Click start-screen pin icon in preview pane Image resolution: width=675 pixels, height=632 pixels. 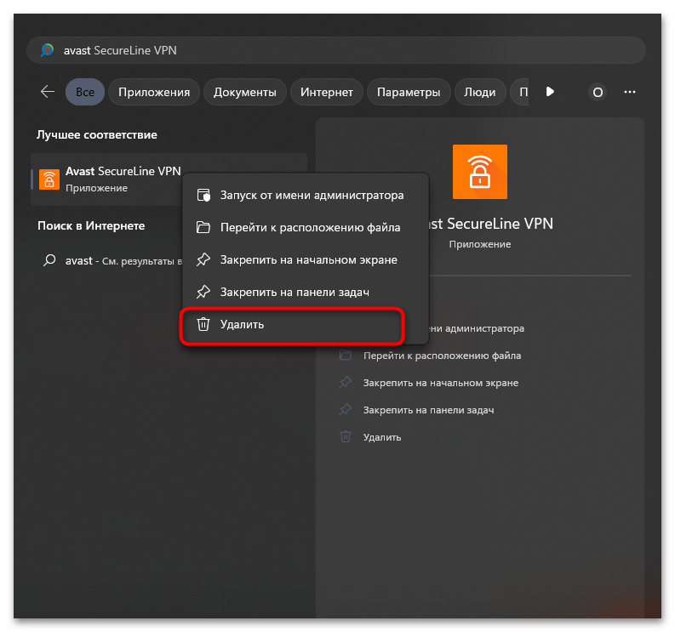tap(346, 382)
